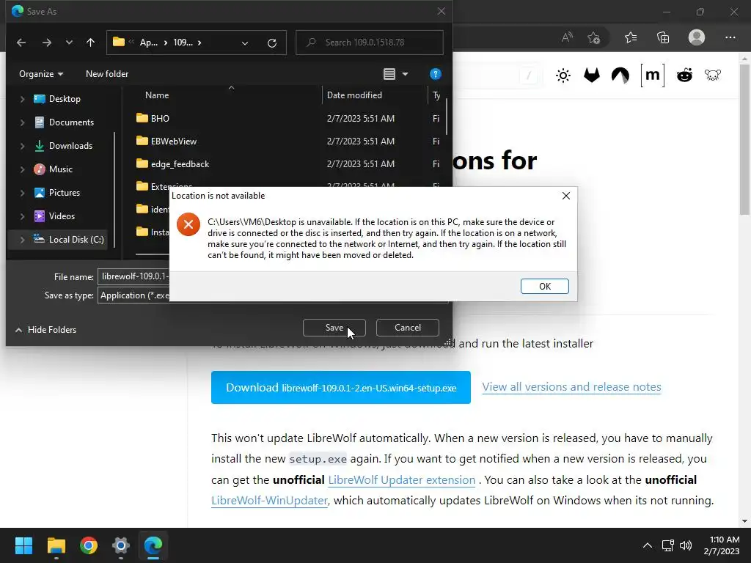Open LibreWolf Updater extension link
This screenshot has width=751, height=563.
click(401, 479)
